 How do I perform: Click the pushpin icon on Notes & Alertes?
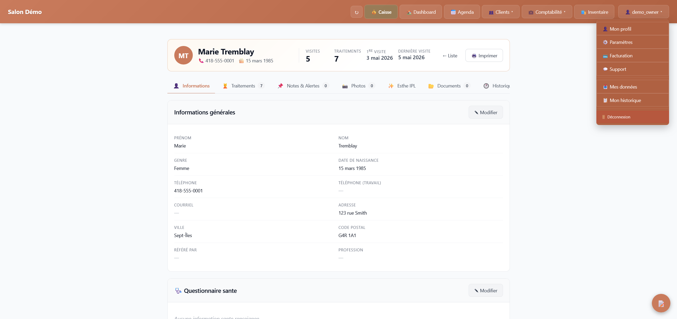pyautogui.click(x=281, y=86)
